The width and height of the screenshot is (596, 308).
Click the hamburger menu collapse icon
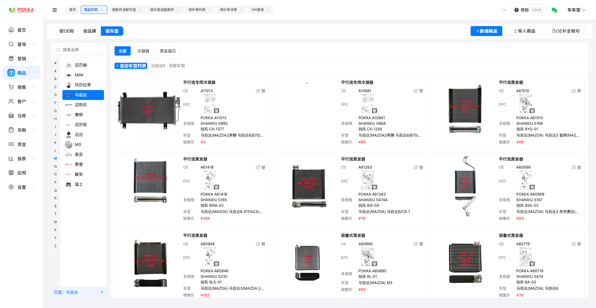tap(55, 10)
